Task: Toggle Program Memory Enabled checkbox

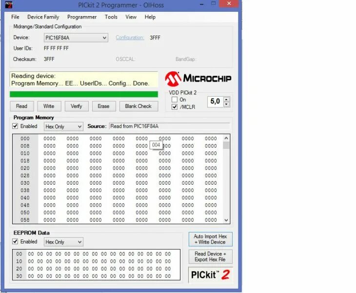Action: point(15,126)
